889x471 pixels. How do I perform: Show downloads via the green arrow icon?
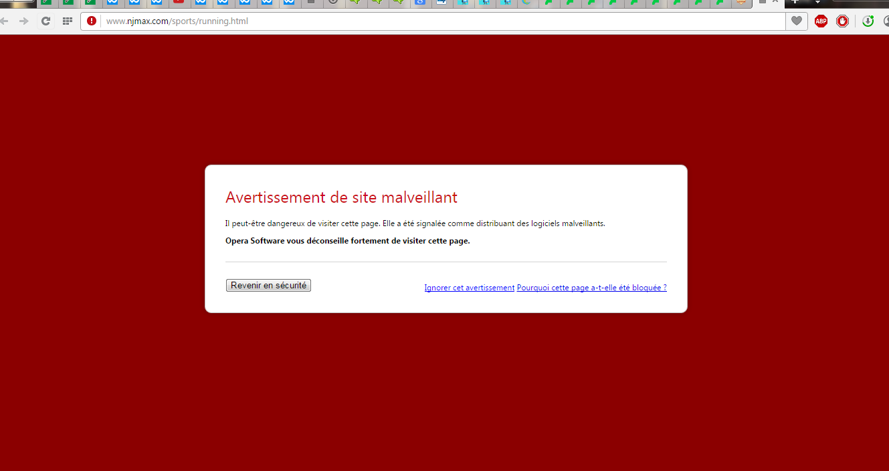click(868, 21)
